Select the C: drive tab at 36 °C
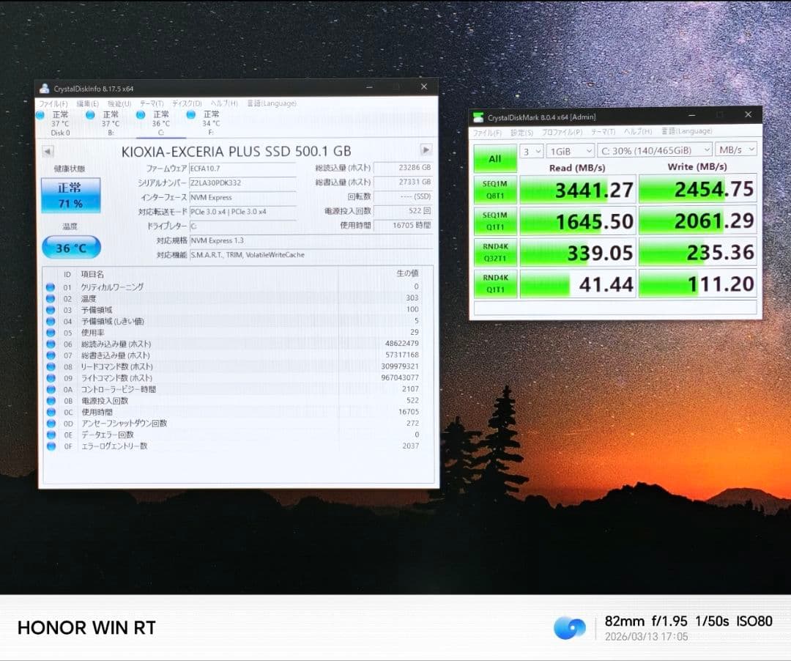The height and width of the screenshot is (661, 791). coord(161,124)
